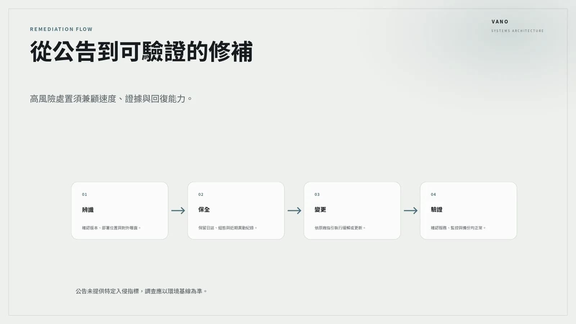Click the subtitle 高風險處置須兼顧速度、證據與回復能力
Viewport: 576px width, 324px height.
click(111, 99)
